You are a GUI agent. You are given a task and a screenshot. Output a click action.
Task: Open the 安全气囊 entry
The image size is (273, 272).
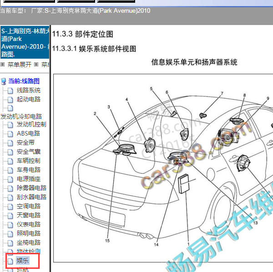tap(29, 152)
